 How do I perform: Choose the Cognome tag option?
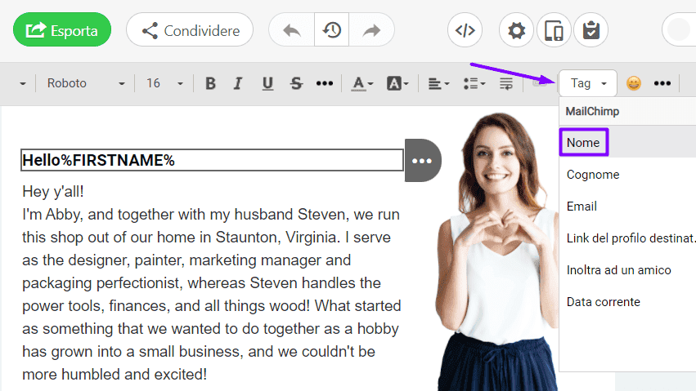pyautogui.click(x=593, y=175)
